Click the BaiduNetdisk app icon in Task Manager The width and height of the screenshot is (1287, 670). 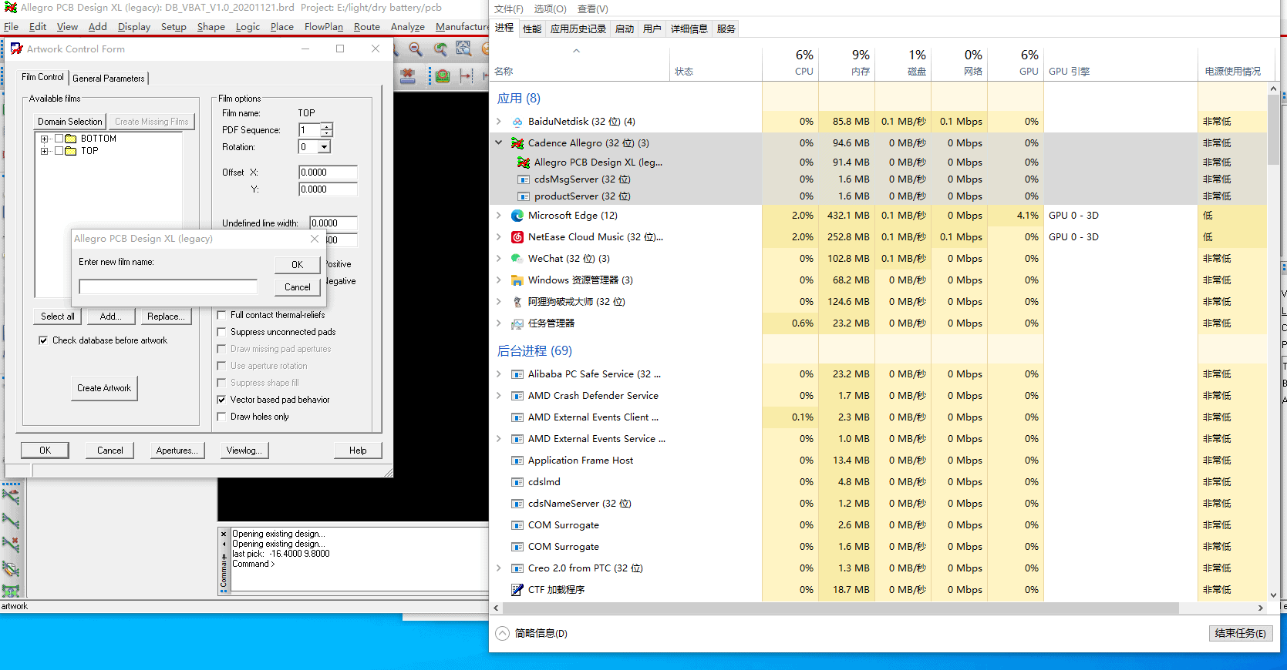pos(518,122)
